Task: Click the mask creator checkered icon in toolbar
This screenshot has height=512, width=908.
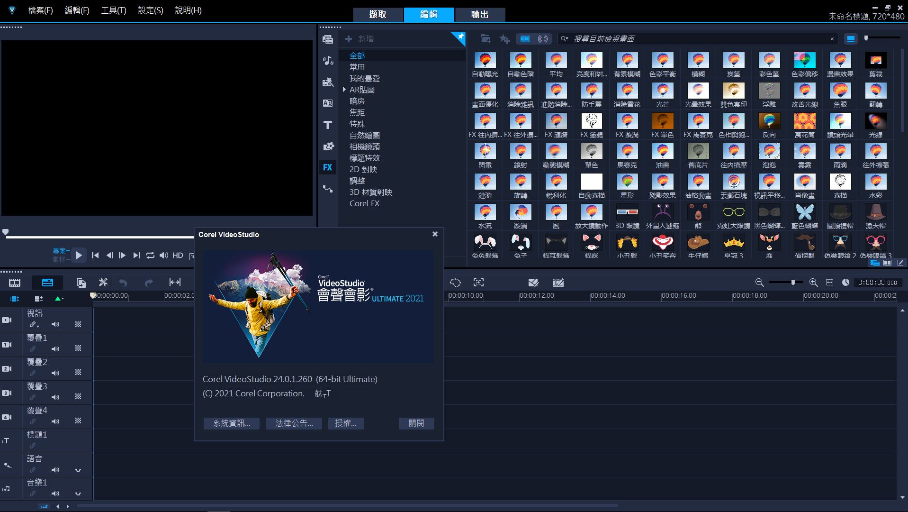Action: tap(558, 283)
